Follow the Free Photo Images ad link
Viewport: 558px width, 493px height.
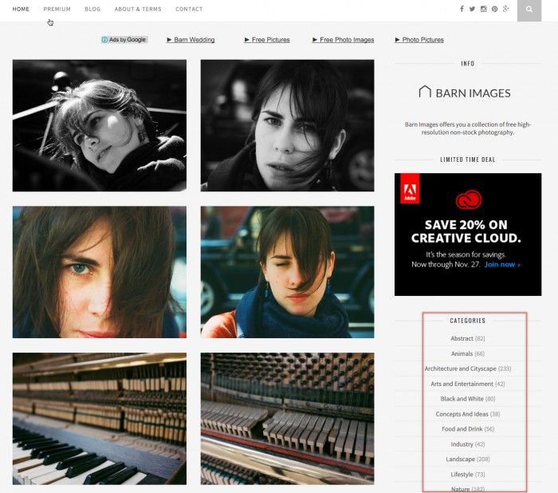coord(344,40)
